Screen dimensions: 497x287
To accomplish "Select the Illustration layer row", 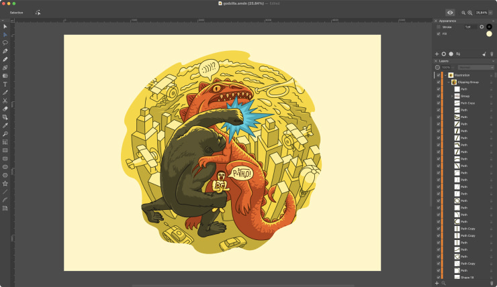I will [x=465, y=75].
